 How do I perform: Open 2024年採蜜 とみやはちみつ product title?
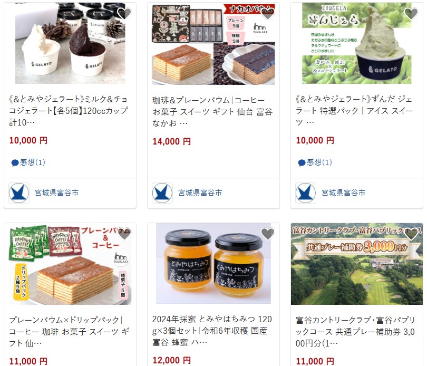point(212,331)
